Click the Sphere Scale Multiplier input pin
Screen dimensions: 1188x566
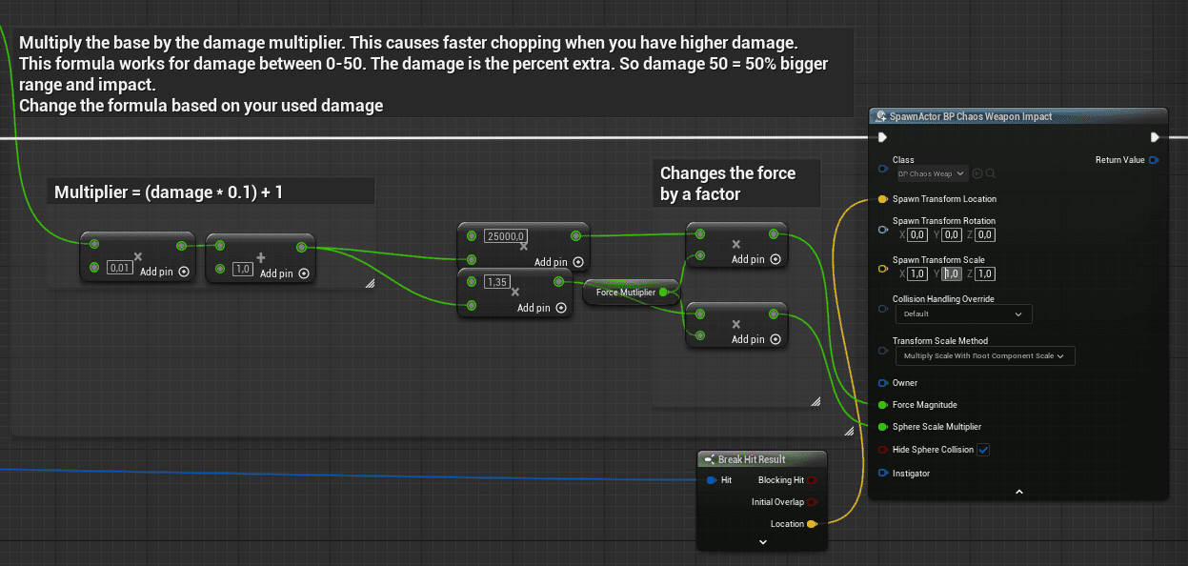click(882, 427)
